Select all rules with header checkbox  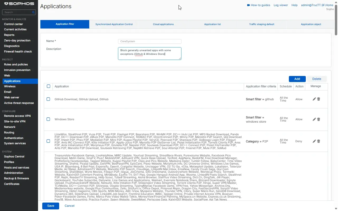(x=48, y=86)
